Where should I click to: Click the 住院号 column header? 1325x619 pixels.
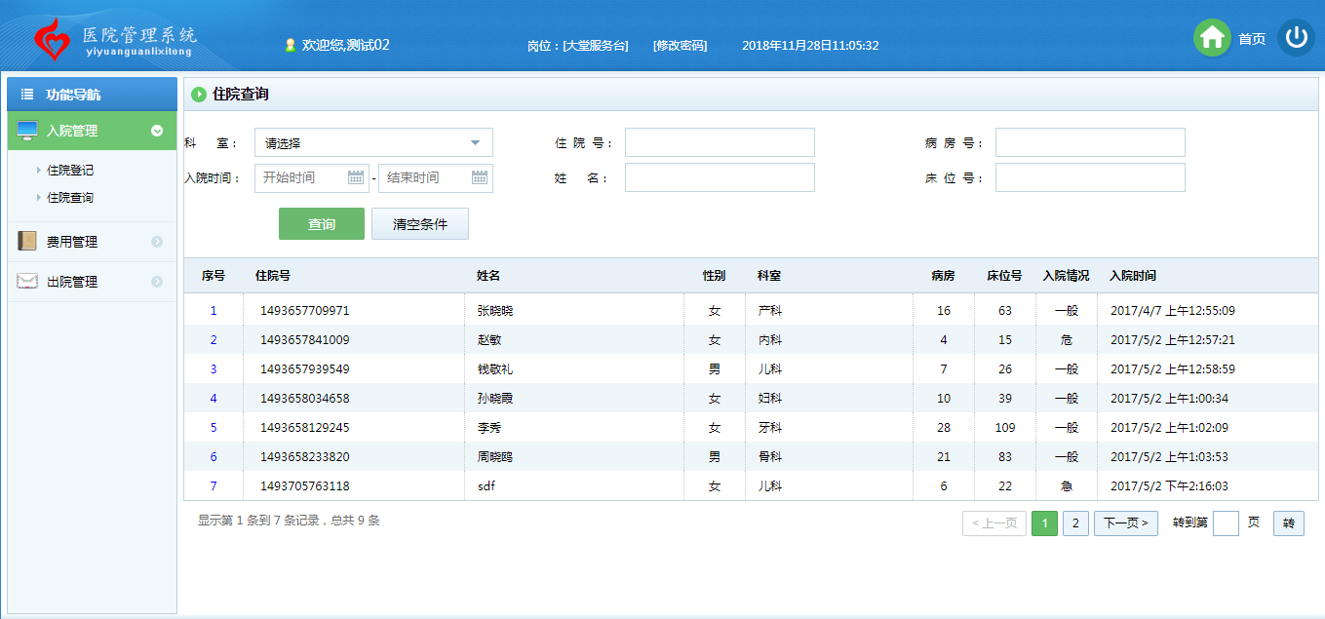(x=272, y=276)
